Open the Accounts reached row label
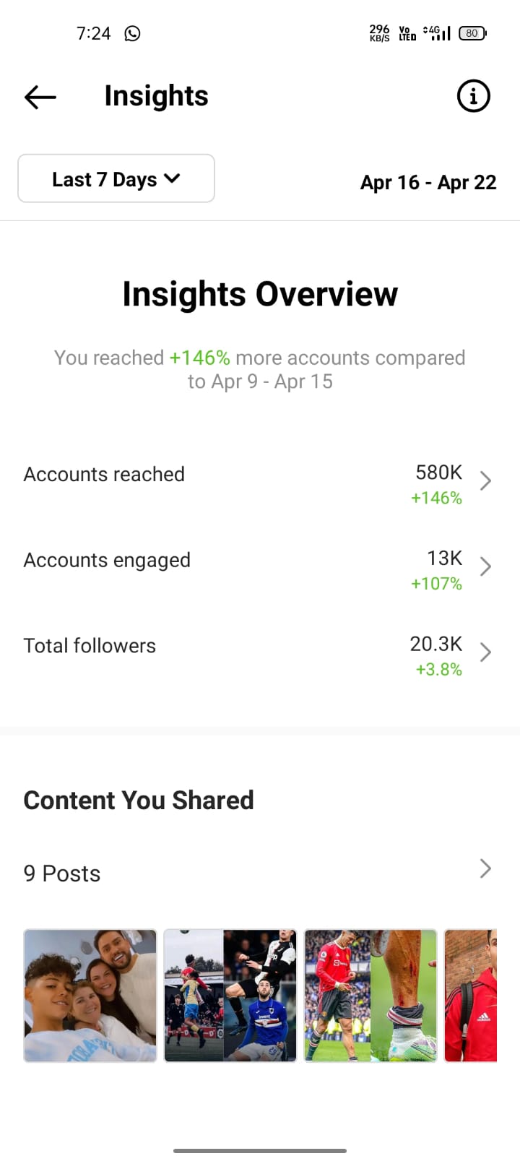Viewport: 520px width, 1156px height. pyautogui.click(x=104, y=474)
